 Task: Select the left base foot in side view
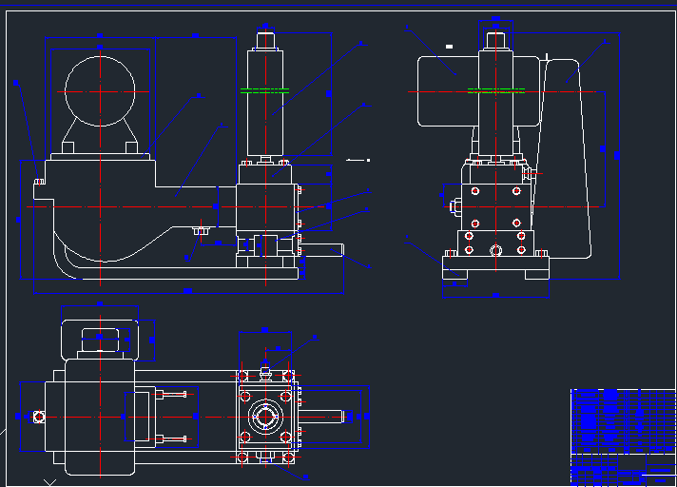point(455,275)
